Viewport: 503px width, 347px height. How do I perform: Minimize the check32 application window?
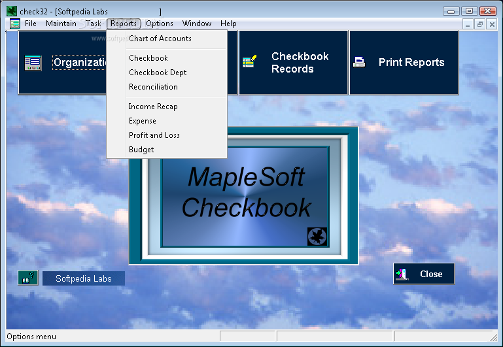(451, 11)
